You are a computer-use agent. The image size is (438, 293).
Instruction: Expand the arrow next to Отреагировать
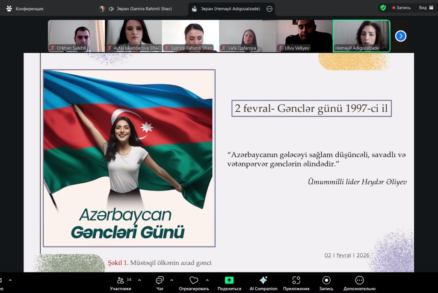[207, 280]
